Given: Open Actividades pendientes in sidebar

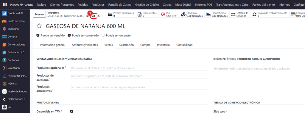Looking at the screenshot, I should pyautogui.click(x=15, y=76).
